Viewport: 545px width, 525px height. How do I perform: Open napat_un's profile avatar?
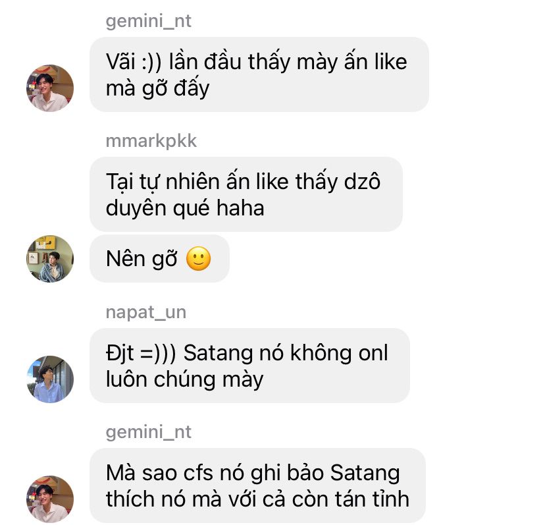pos(50,379)
